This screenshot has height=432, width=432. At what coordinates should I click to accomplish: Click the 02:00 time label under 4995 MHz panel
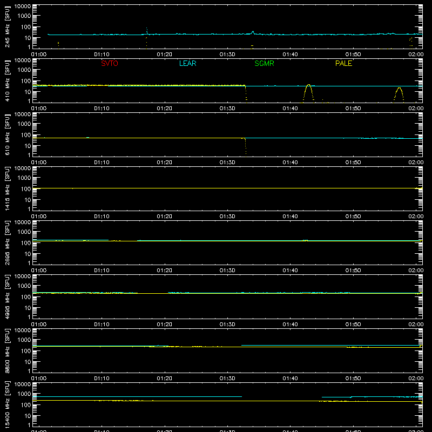point(416,325)
